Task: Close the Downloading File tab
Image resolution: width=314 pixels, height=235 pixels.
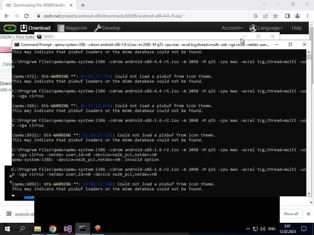Action: (x=71, y=5)
